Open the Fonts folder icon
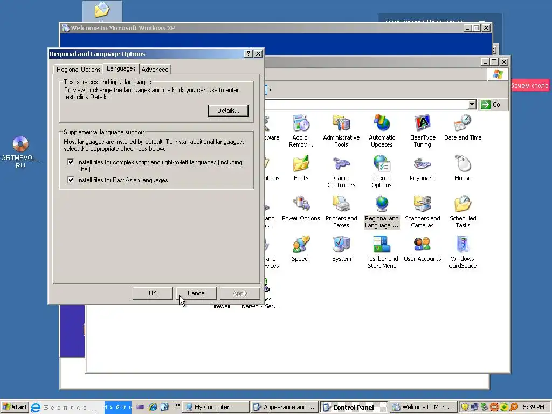 point(301,168)
